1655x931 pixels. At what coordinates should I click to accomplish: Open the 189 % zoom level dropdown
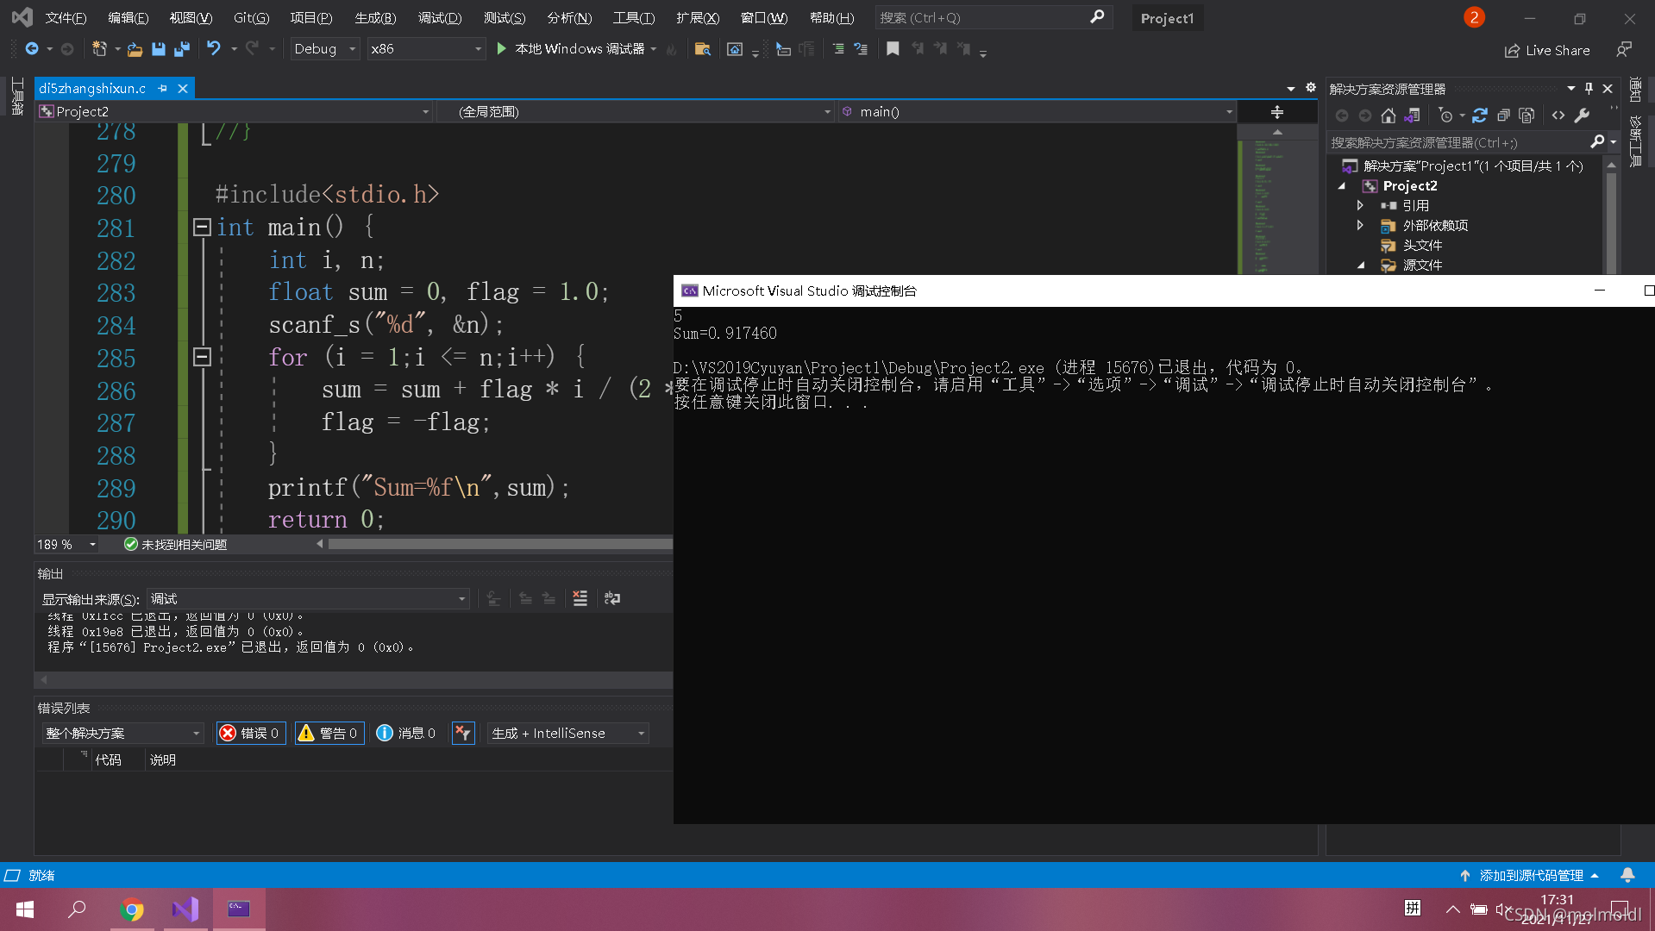[x=66, y=545]
